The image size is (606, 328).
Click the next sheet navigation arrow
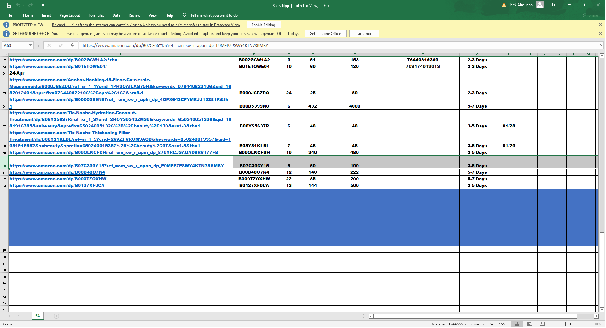coord(18,316)
